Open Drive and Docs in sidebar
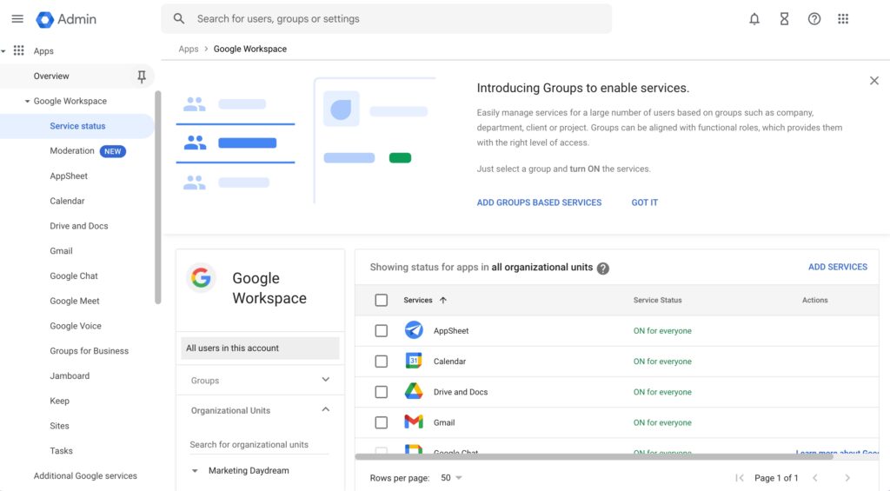Viewport: 890px width, 491px height. [79, 226]
